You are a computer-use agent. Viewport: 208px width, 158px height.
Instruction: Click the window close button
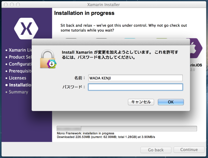tap(6, 5)
